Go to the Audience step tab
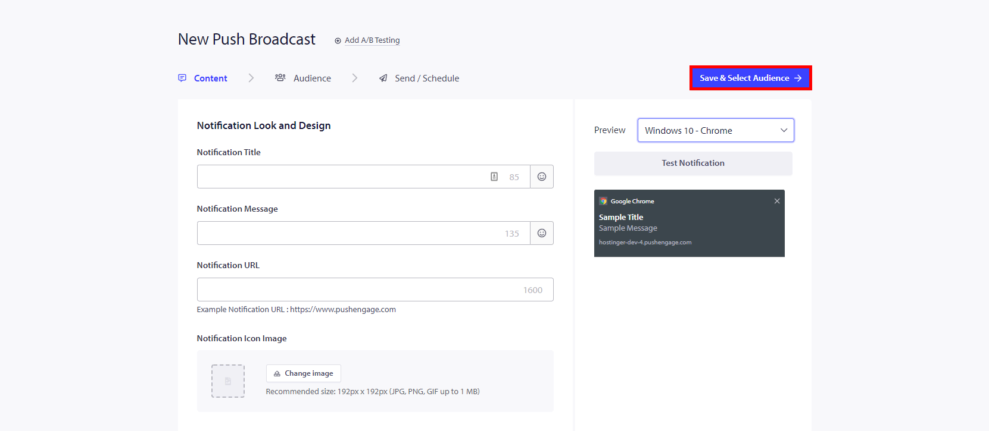989x431 pixels. click(303, 78)
